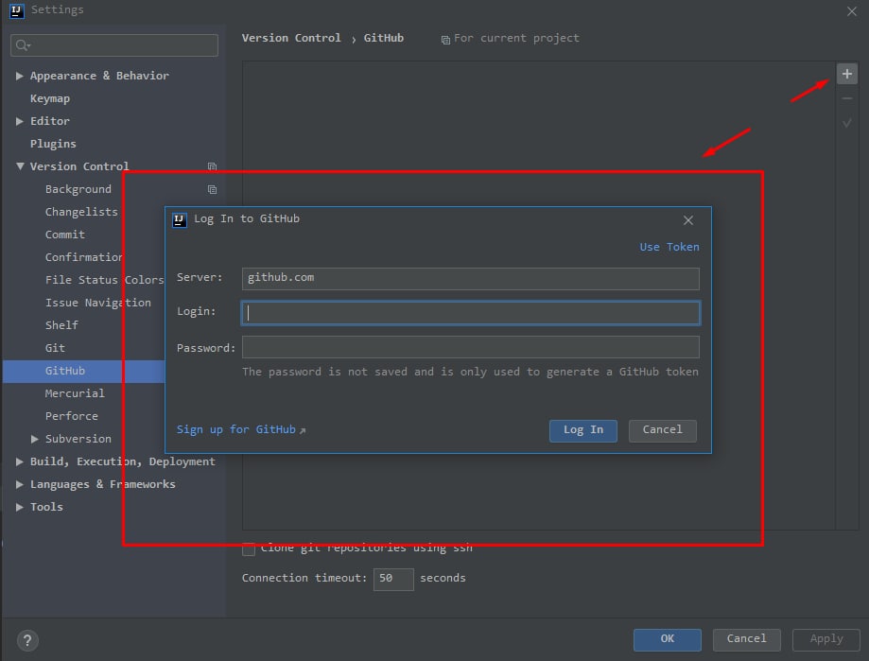The height and width of the screenshot is (661, 869).
Task: Open Plugins settings page
Action: [53, 144]
